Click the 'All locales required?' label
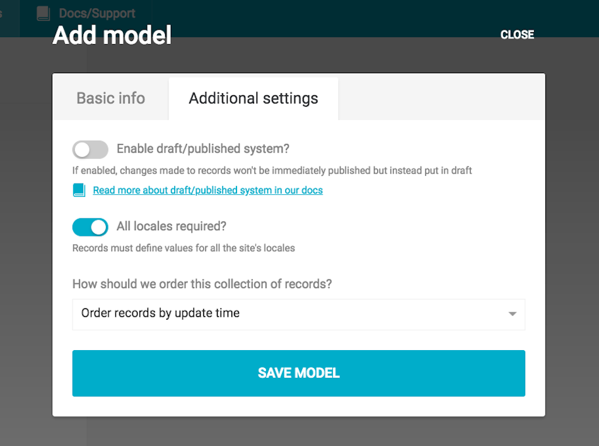 click(172, 226)
